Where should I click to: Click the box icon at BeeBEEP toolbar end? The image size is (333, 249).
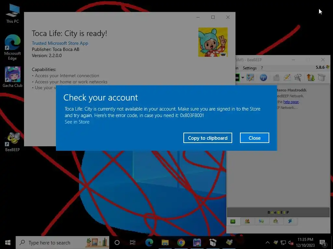pos(322,77)
